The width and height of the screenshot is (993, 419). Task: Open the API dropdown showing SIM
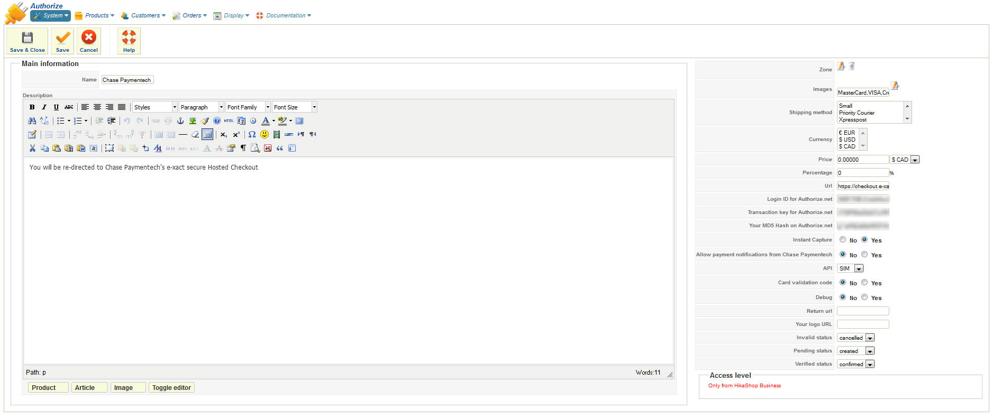[x=850, y=268]
